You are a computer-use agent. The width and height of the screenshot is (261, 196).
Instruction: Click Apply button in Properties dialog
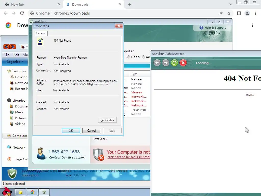pos(112,131)
